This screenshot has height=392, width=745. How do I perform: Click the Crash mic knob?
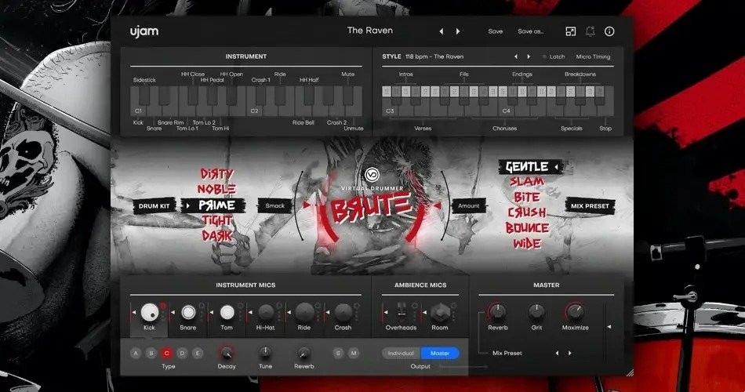(343, 312)
